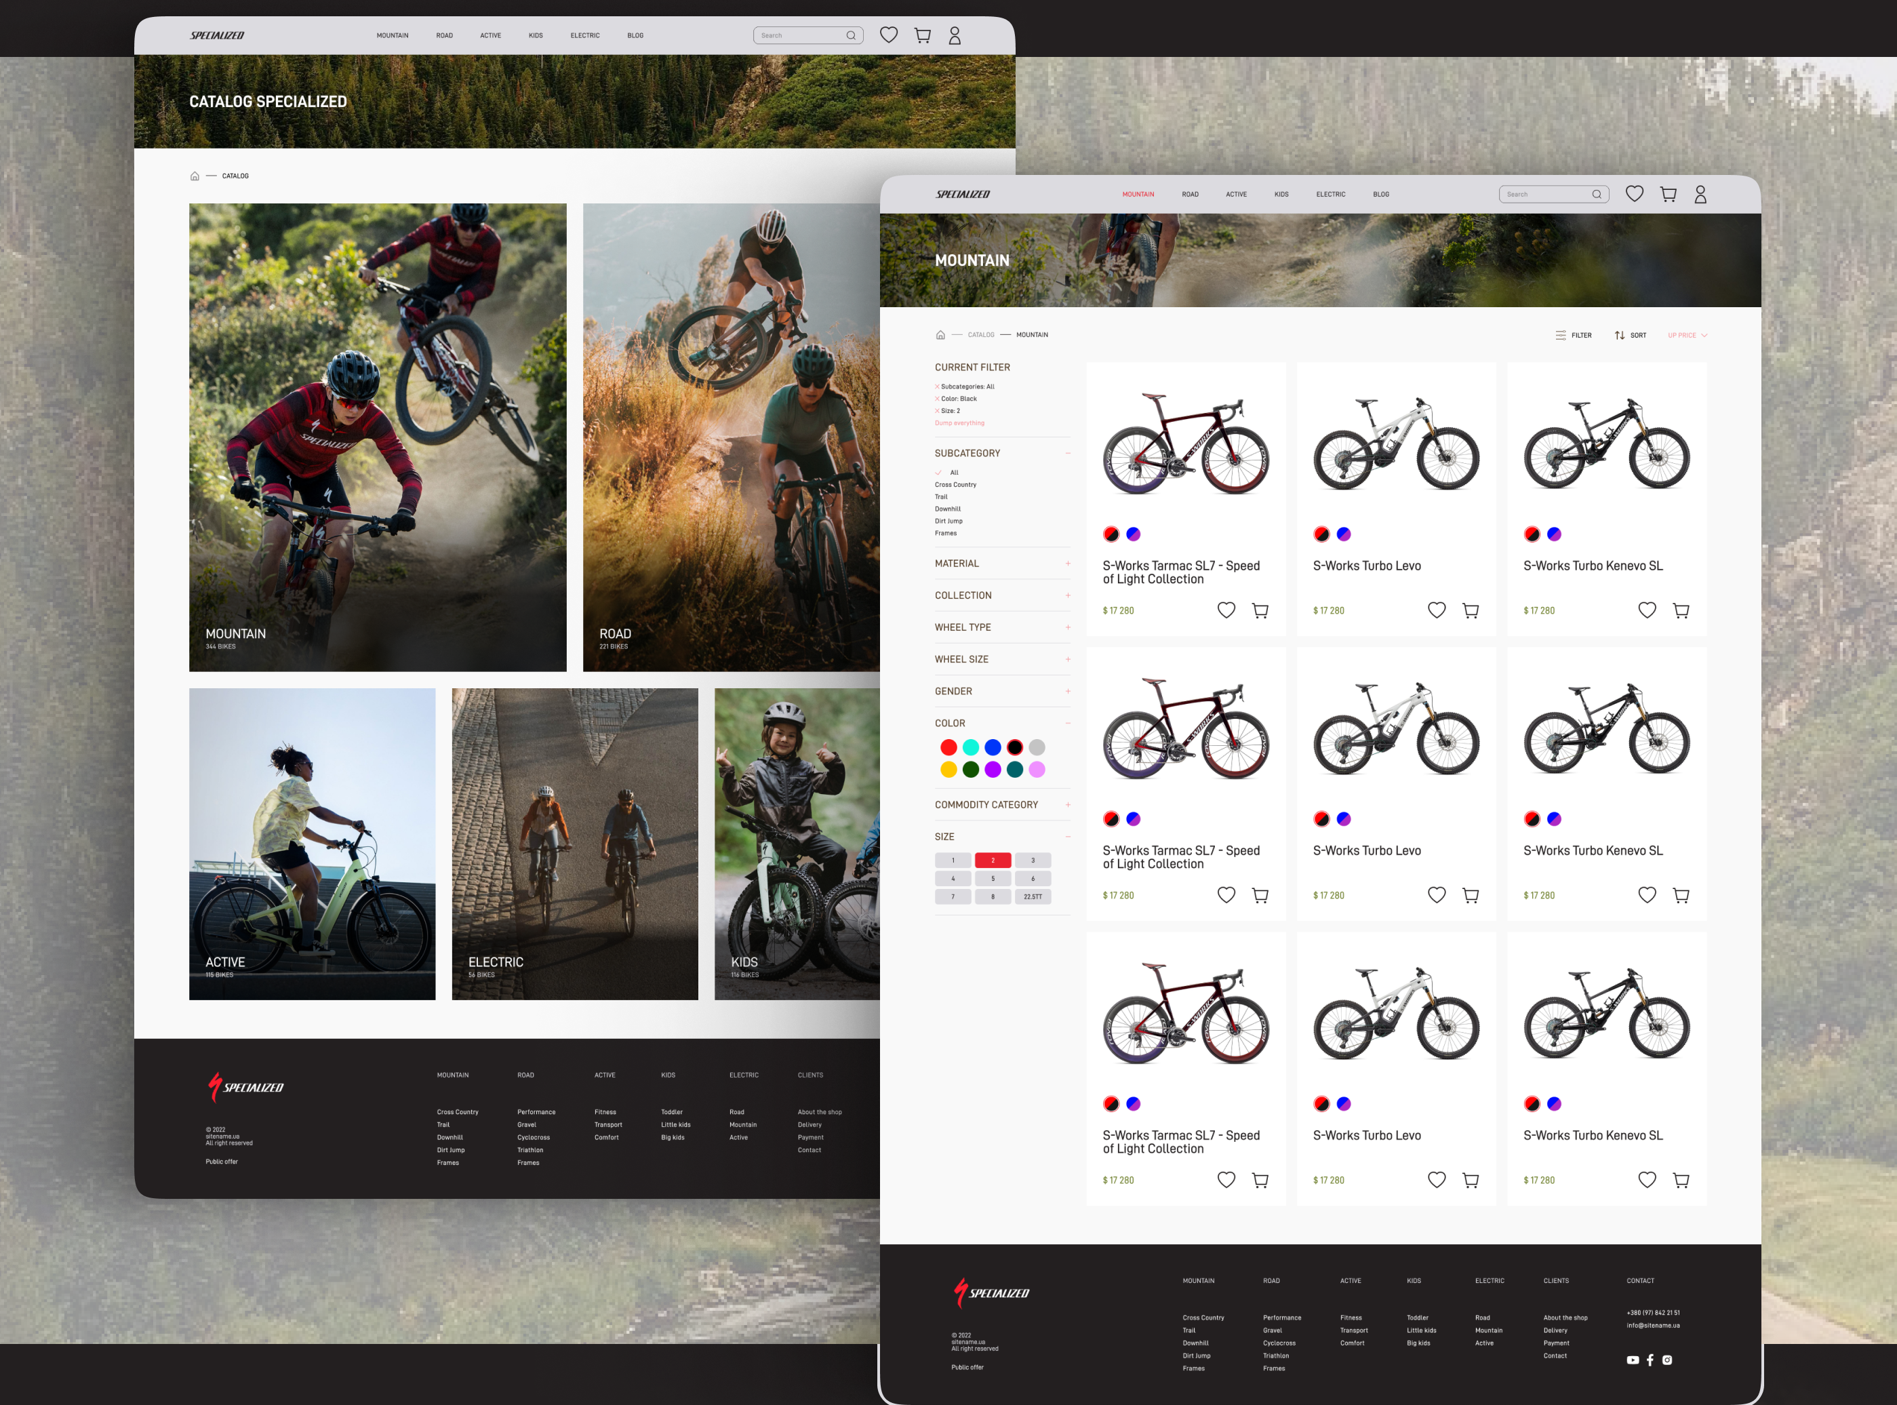Open the Mountain category card with 344 bikes

pyautogui.click(x=378, y=437)
